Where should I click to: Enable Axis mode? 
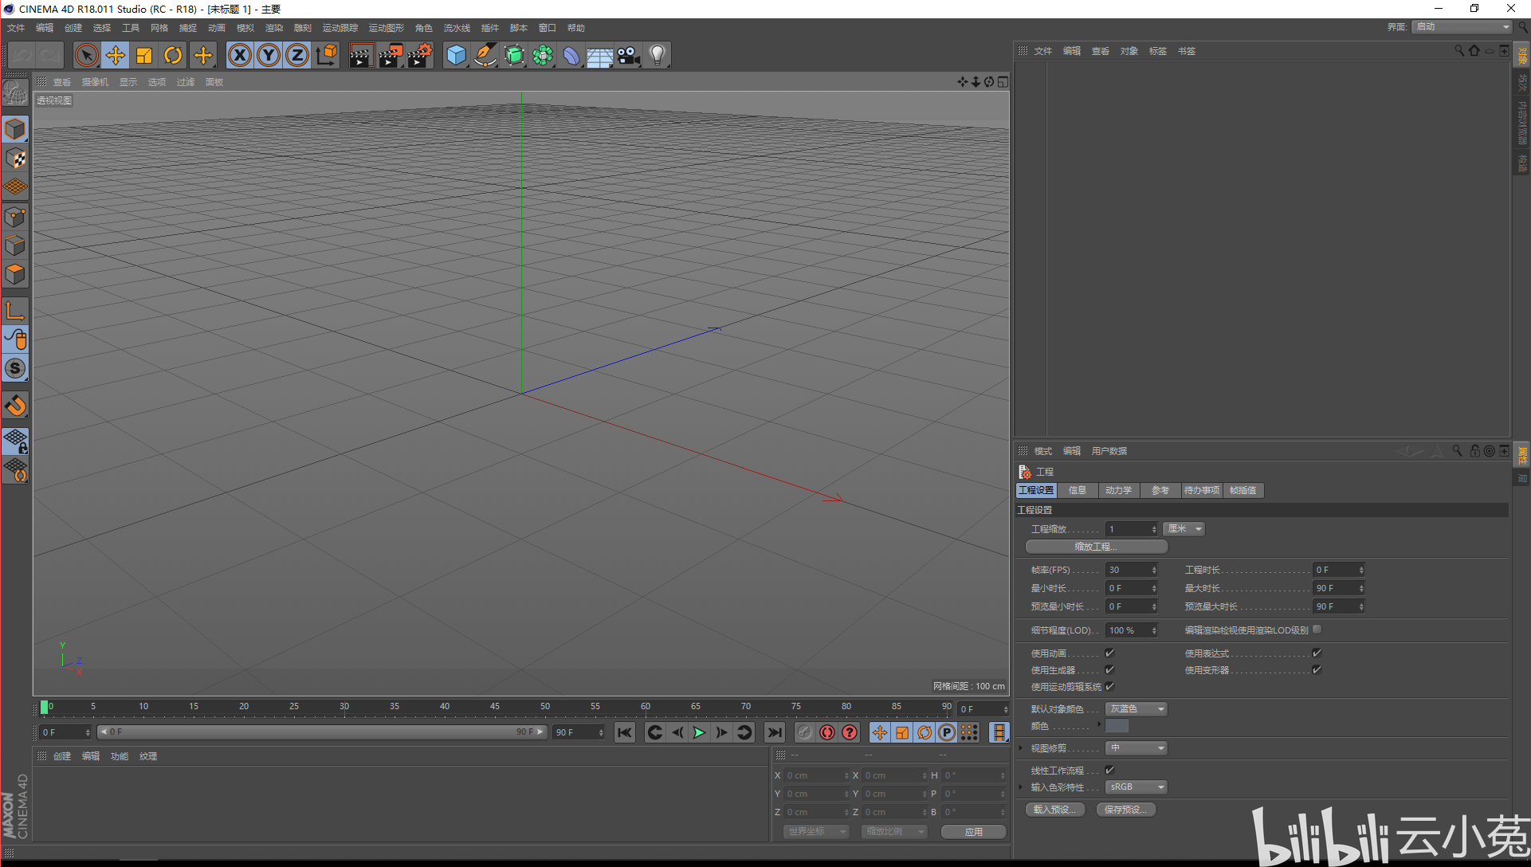pyautogui.click(x=15, y=311)
